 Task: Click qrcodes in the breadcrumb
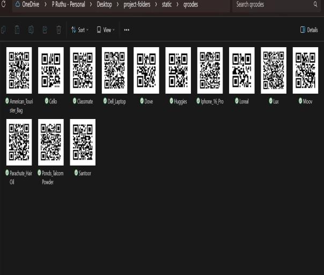(x=190, y=4)
